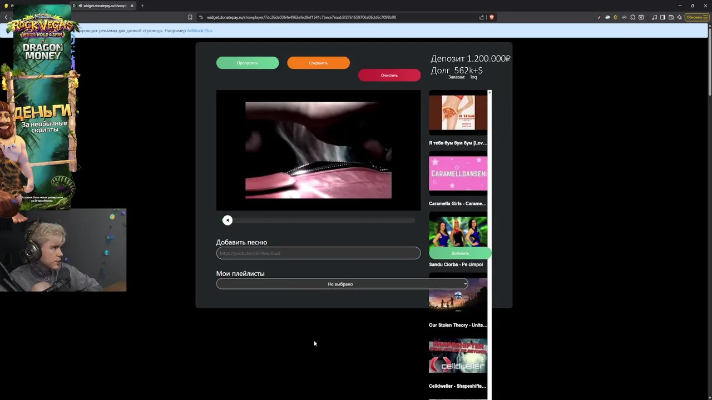The width and height of the screenshot is (712, 400).
Task: Click the Добавить песню YouTube link field
Action: 318,253
